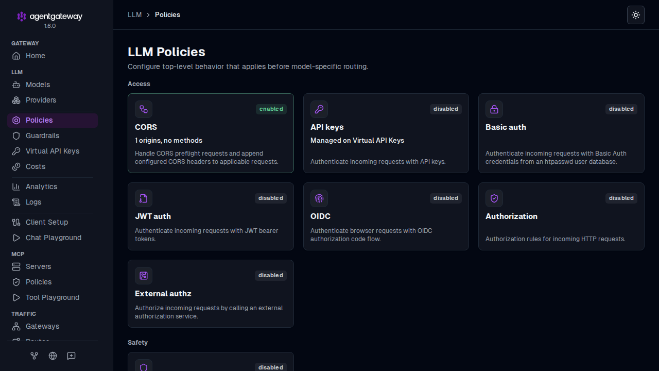Click the globe icon in sidebar footer
The image size is (659, 371).
pyautogui.click(x=53, y=356)
